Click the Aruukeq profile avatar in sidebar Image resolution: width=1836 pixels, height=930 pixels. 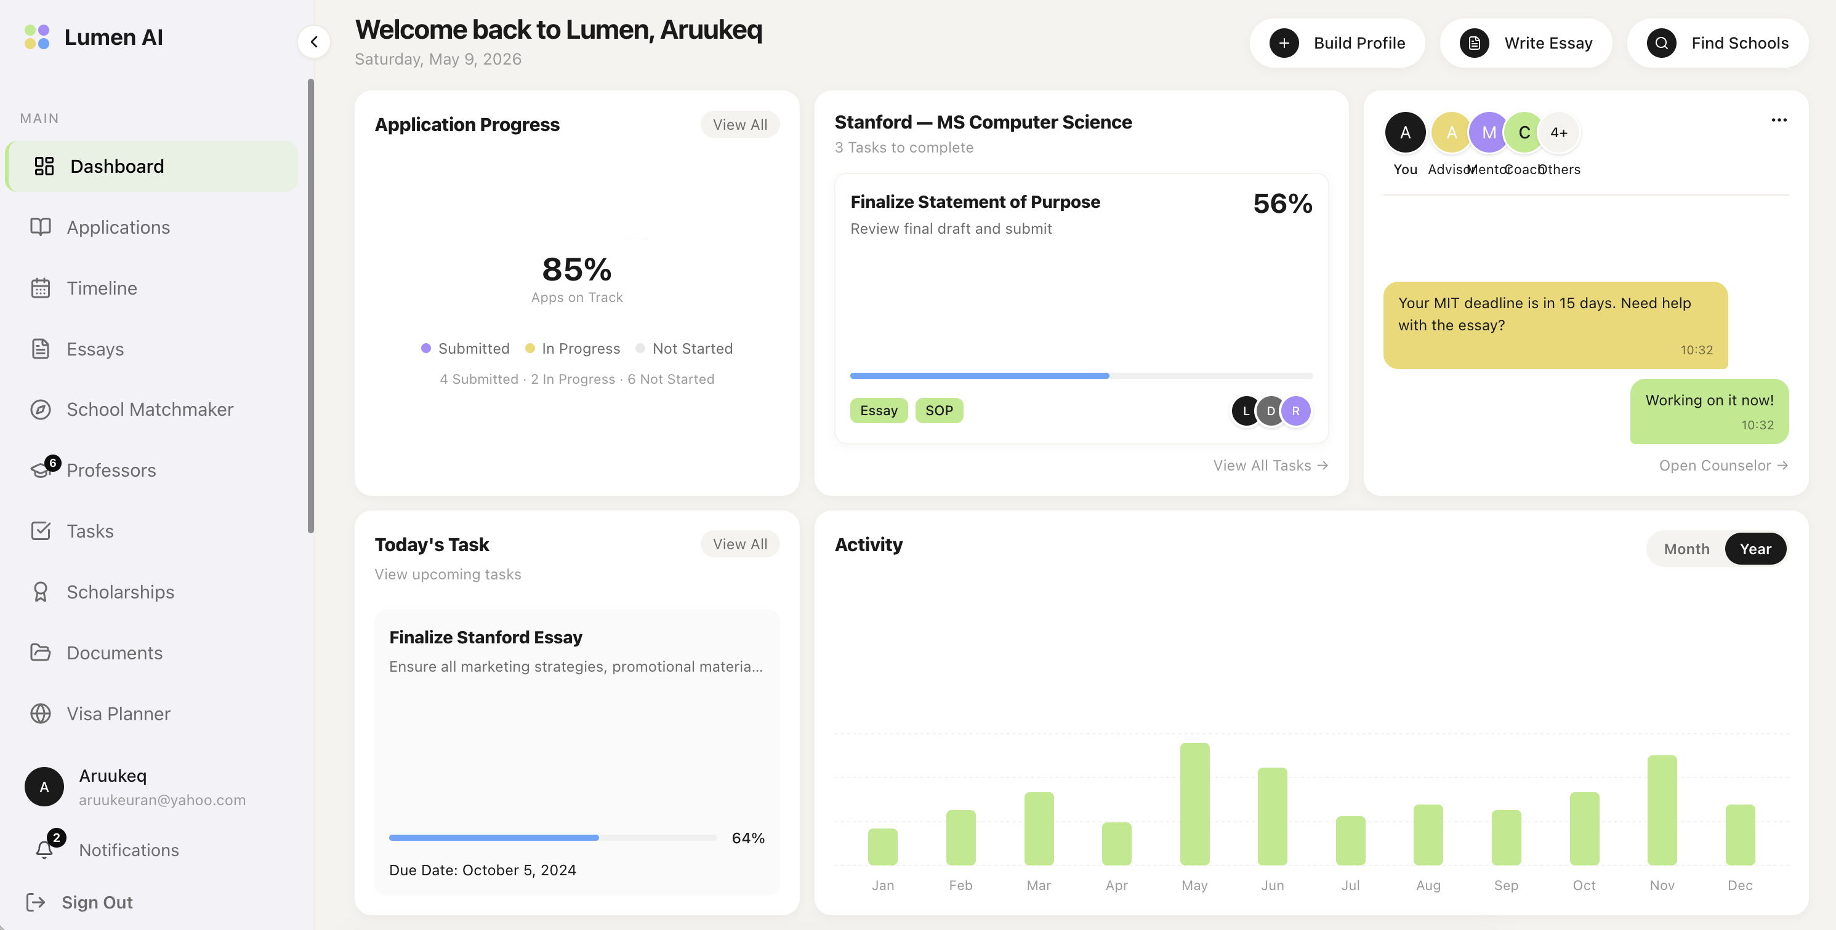[x=44, y=787]
